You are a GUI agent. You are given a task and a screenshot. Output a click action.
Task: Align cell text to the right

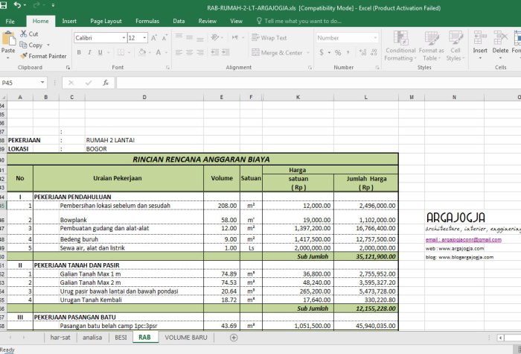coord(200,52)
